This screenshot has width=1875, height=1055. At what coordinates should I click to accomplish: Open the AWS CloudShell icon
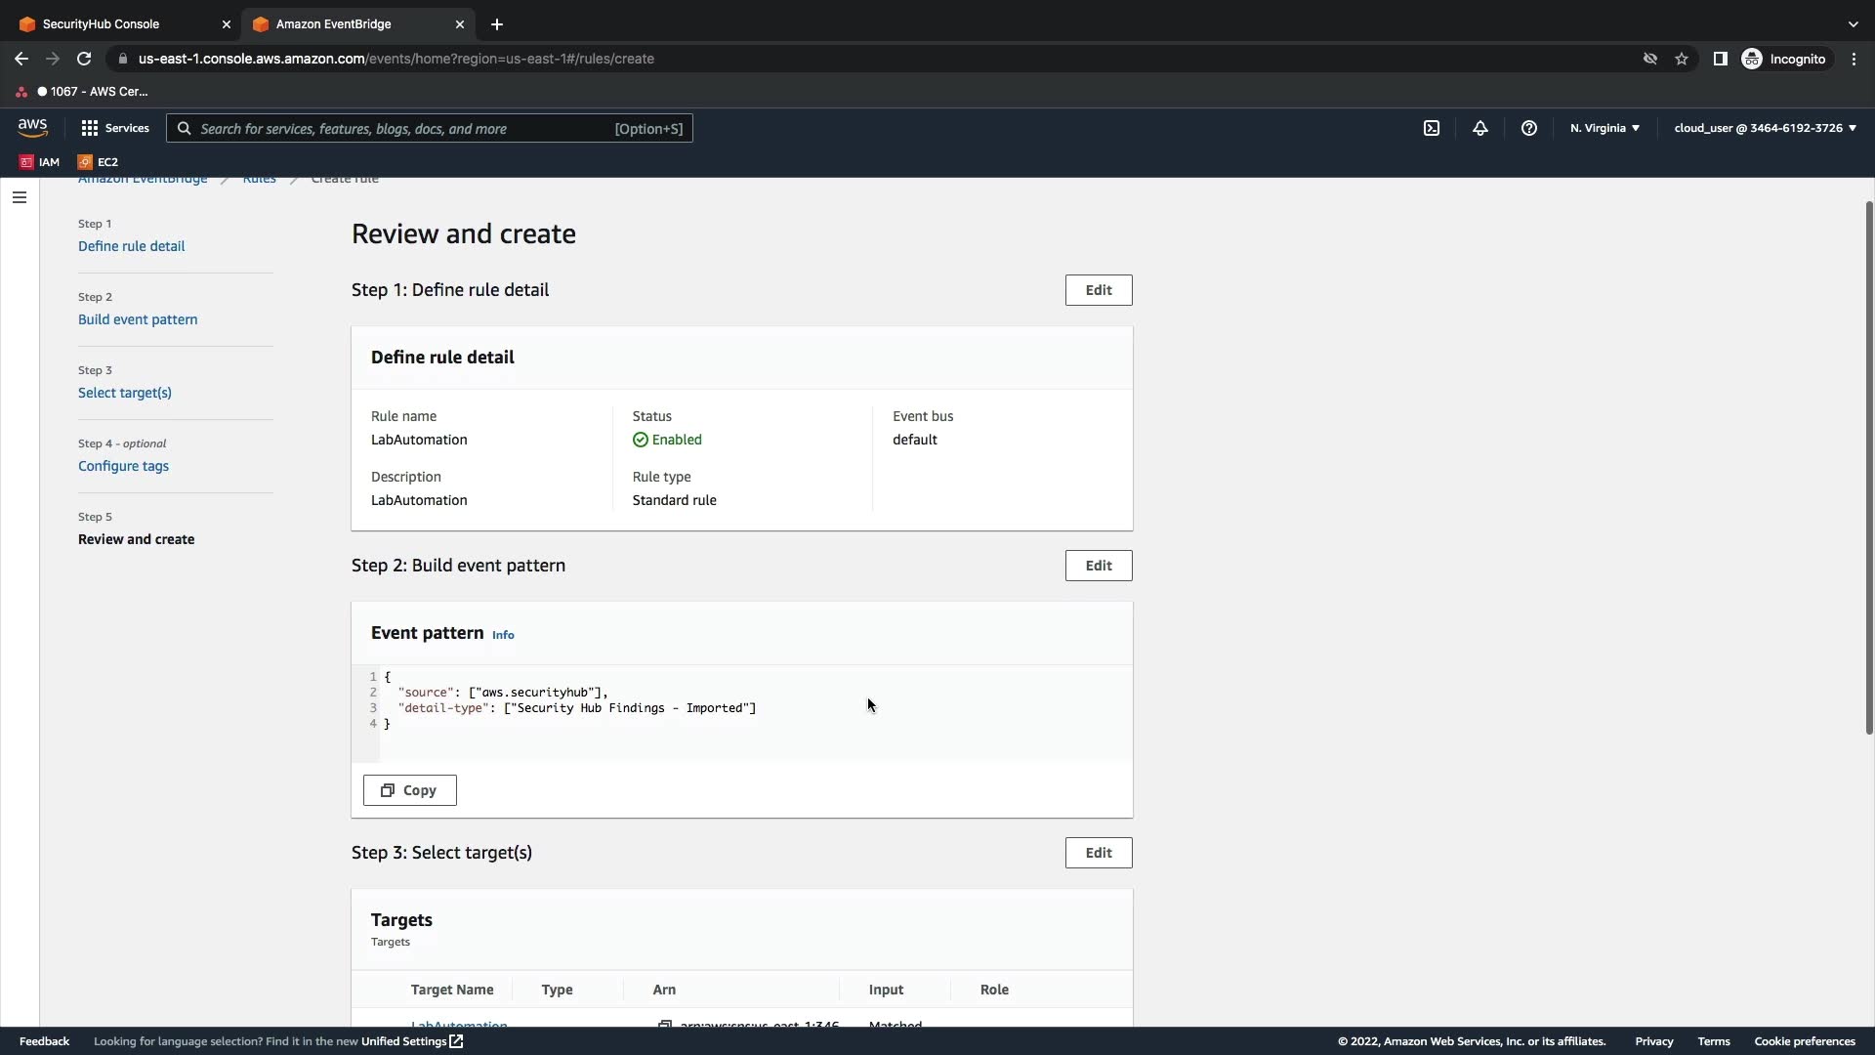(1432, 128)
